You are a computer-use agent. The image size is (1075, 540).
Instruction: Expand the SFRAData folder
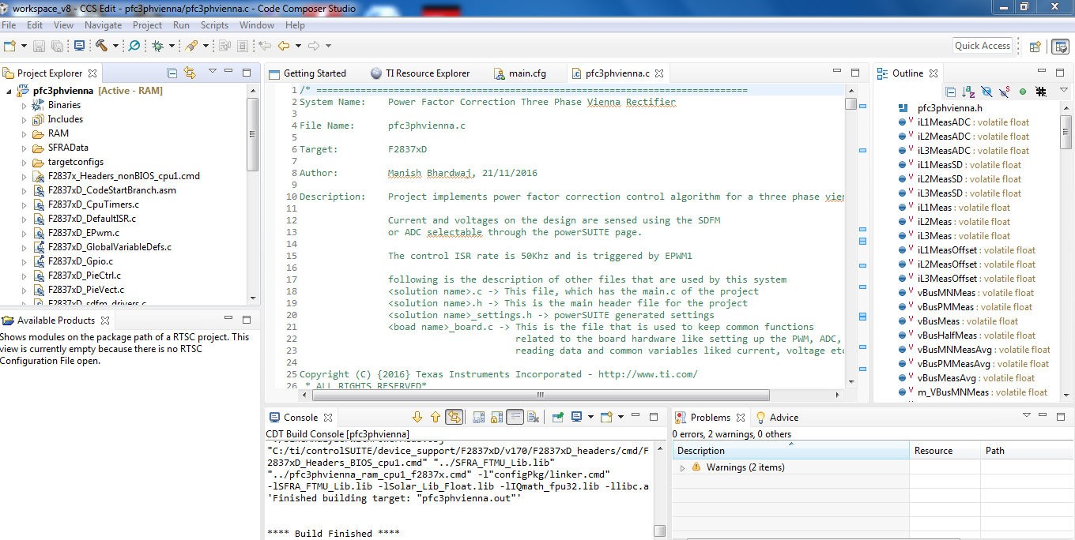pyautogui.click(x=24, y=148)
